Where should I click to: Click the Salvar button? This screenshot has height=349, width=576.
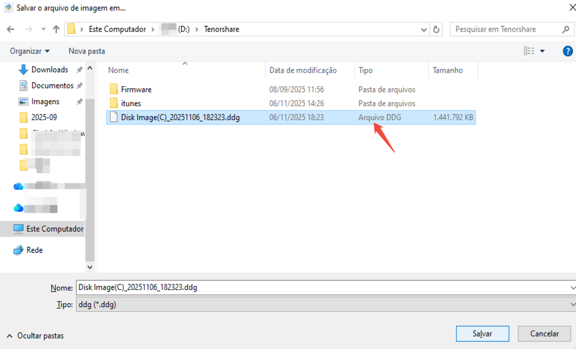click(482, 334)
